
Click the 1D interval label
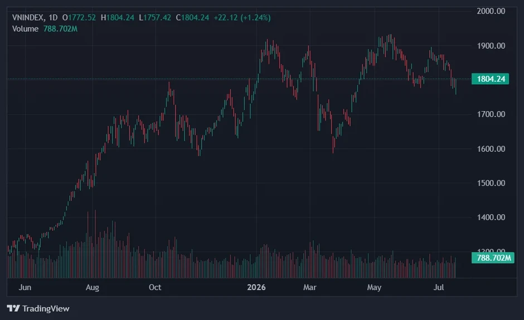pos(53,17)
